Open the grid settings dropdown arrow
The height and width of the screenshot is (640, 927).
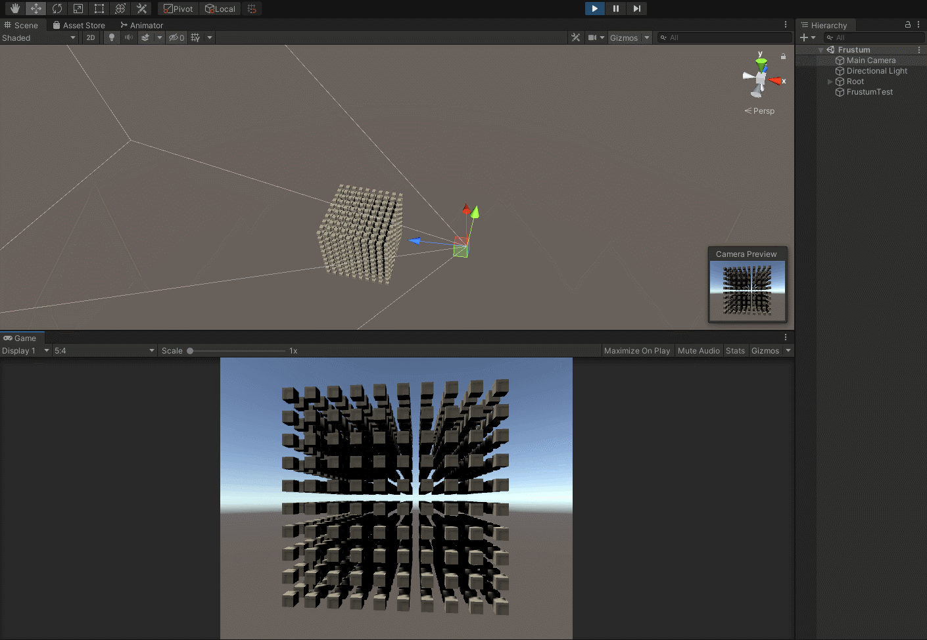click(210, 37)
